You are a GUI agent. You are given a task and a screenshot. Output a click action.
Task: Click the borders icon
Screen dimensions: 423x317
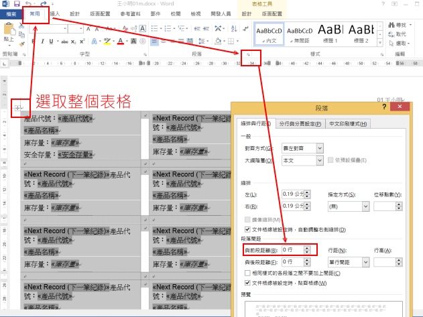(231, 42)
